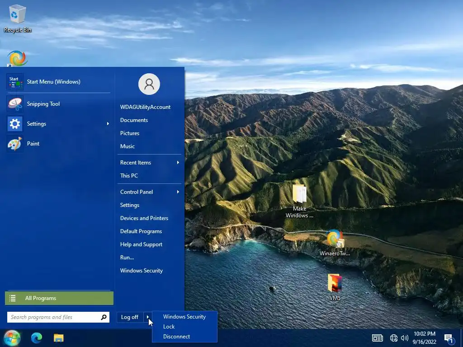
Task: Click the magnifier search icon
Action: click(104, 317)
